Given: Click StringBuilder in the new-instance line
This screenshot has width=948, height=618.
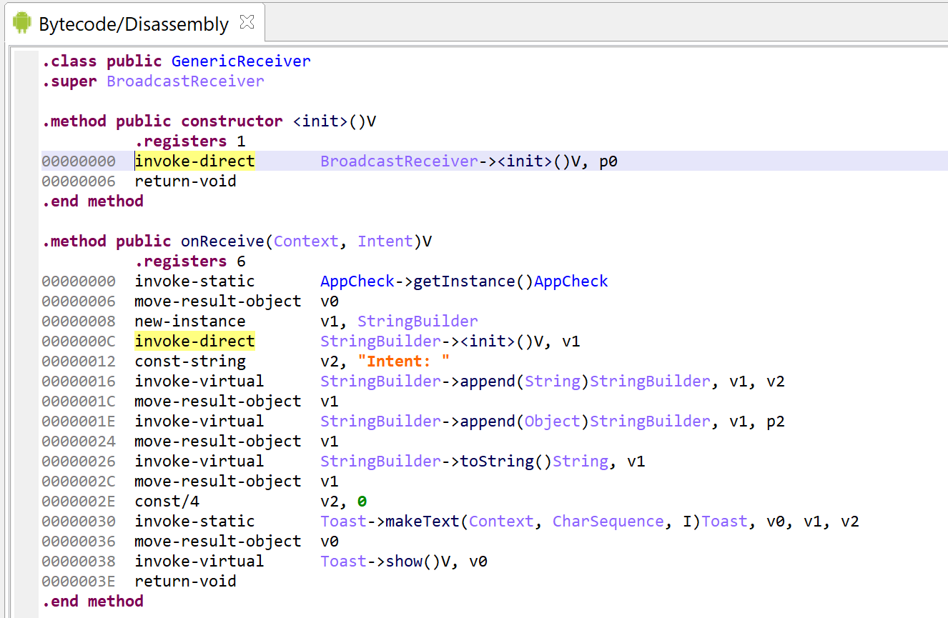Looking at the screenshot, I should [x=418, y=322].
